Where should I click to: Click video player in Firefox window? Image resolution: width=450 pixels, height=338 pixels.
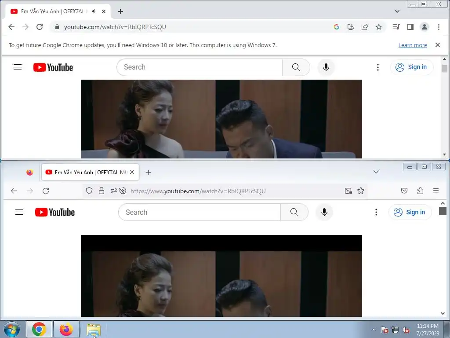pos(221,276)
